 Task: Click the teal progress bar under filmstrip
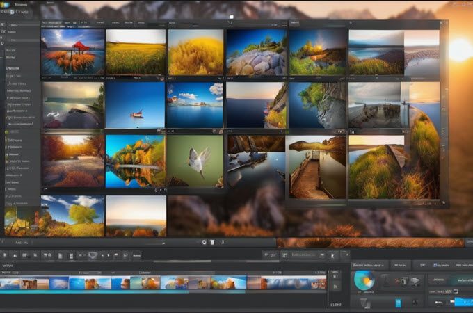[x=94, y=291]
